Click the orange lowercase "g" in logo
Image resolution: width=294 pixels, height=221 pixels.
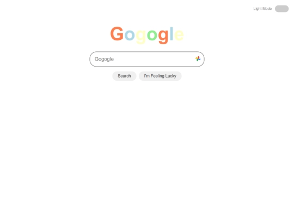coord(163,37)
